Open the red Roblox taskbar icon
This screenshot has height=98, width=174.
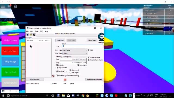pos(116,96)
